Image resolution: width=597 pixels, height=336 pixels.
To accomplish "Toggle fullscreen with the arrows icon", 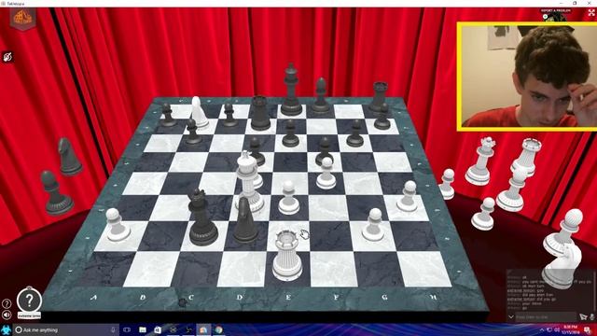I will [x=590, y=12].
